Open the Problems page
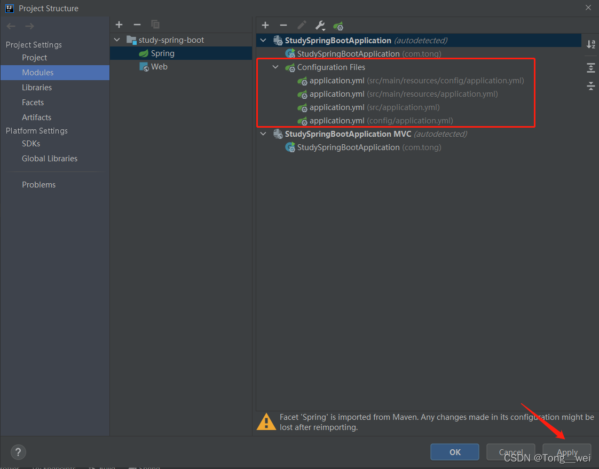The height and width of the screenshot is (469, 599). click(38, 184)
